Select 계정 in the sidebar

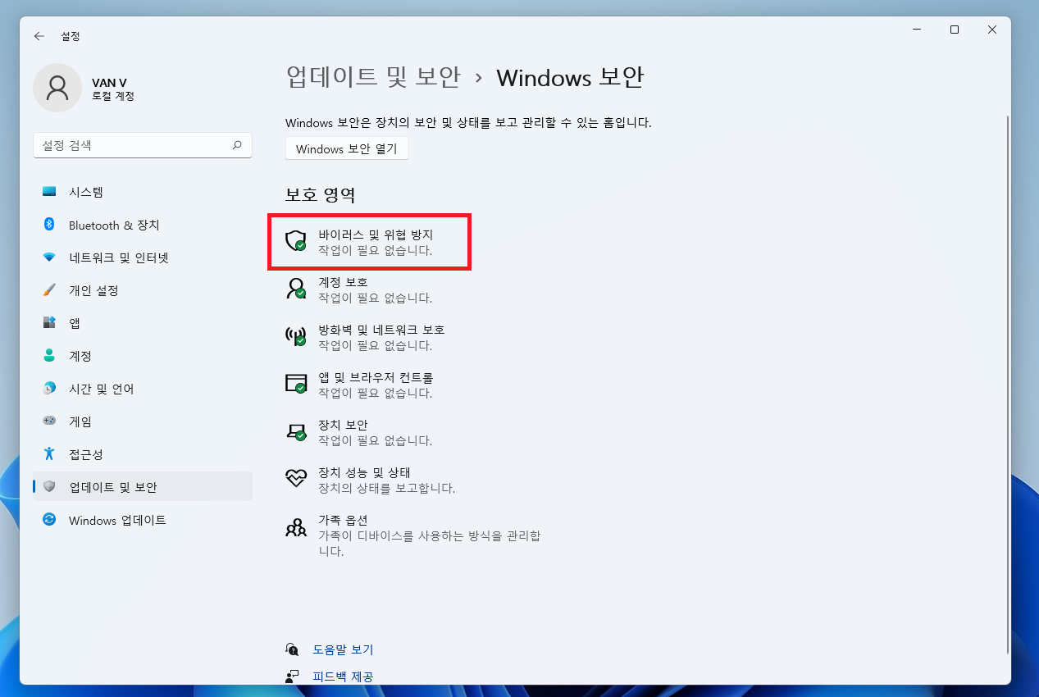[x=143, y=356]
